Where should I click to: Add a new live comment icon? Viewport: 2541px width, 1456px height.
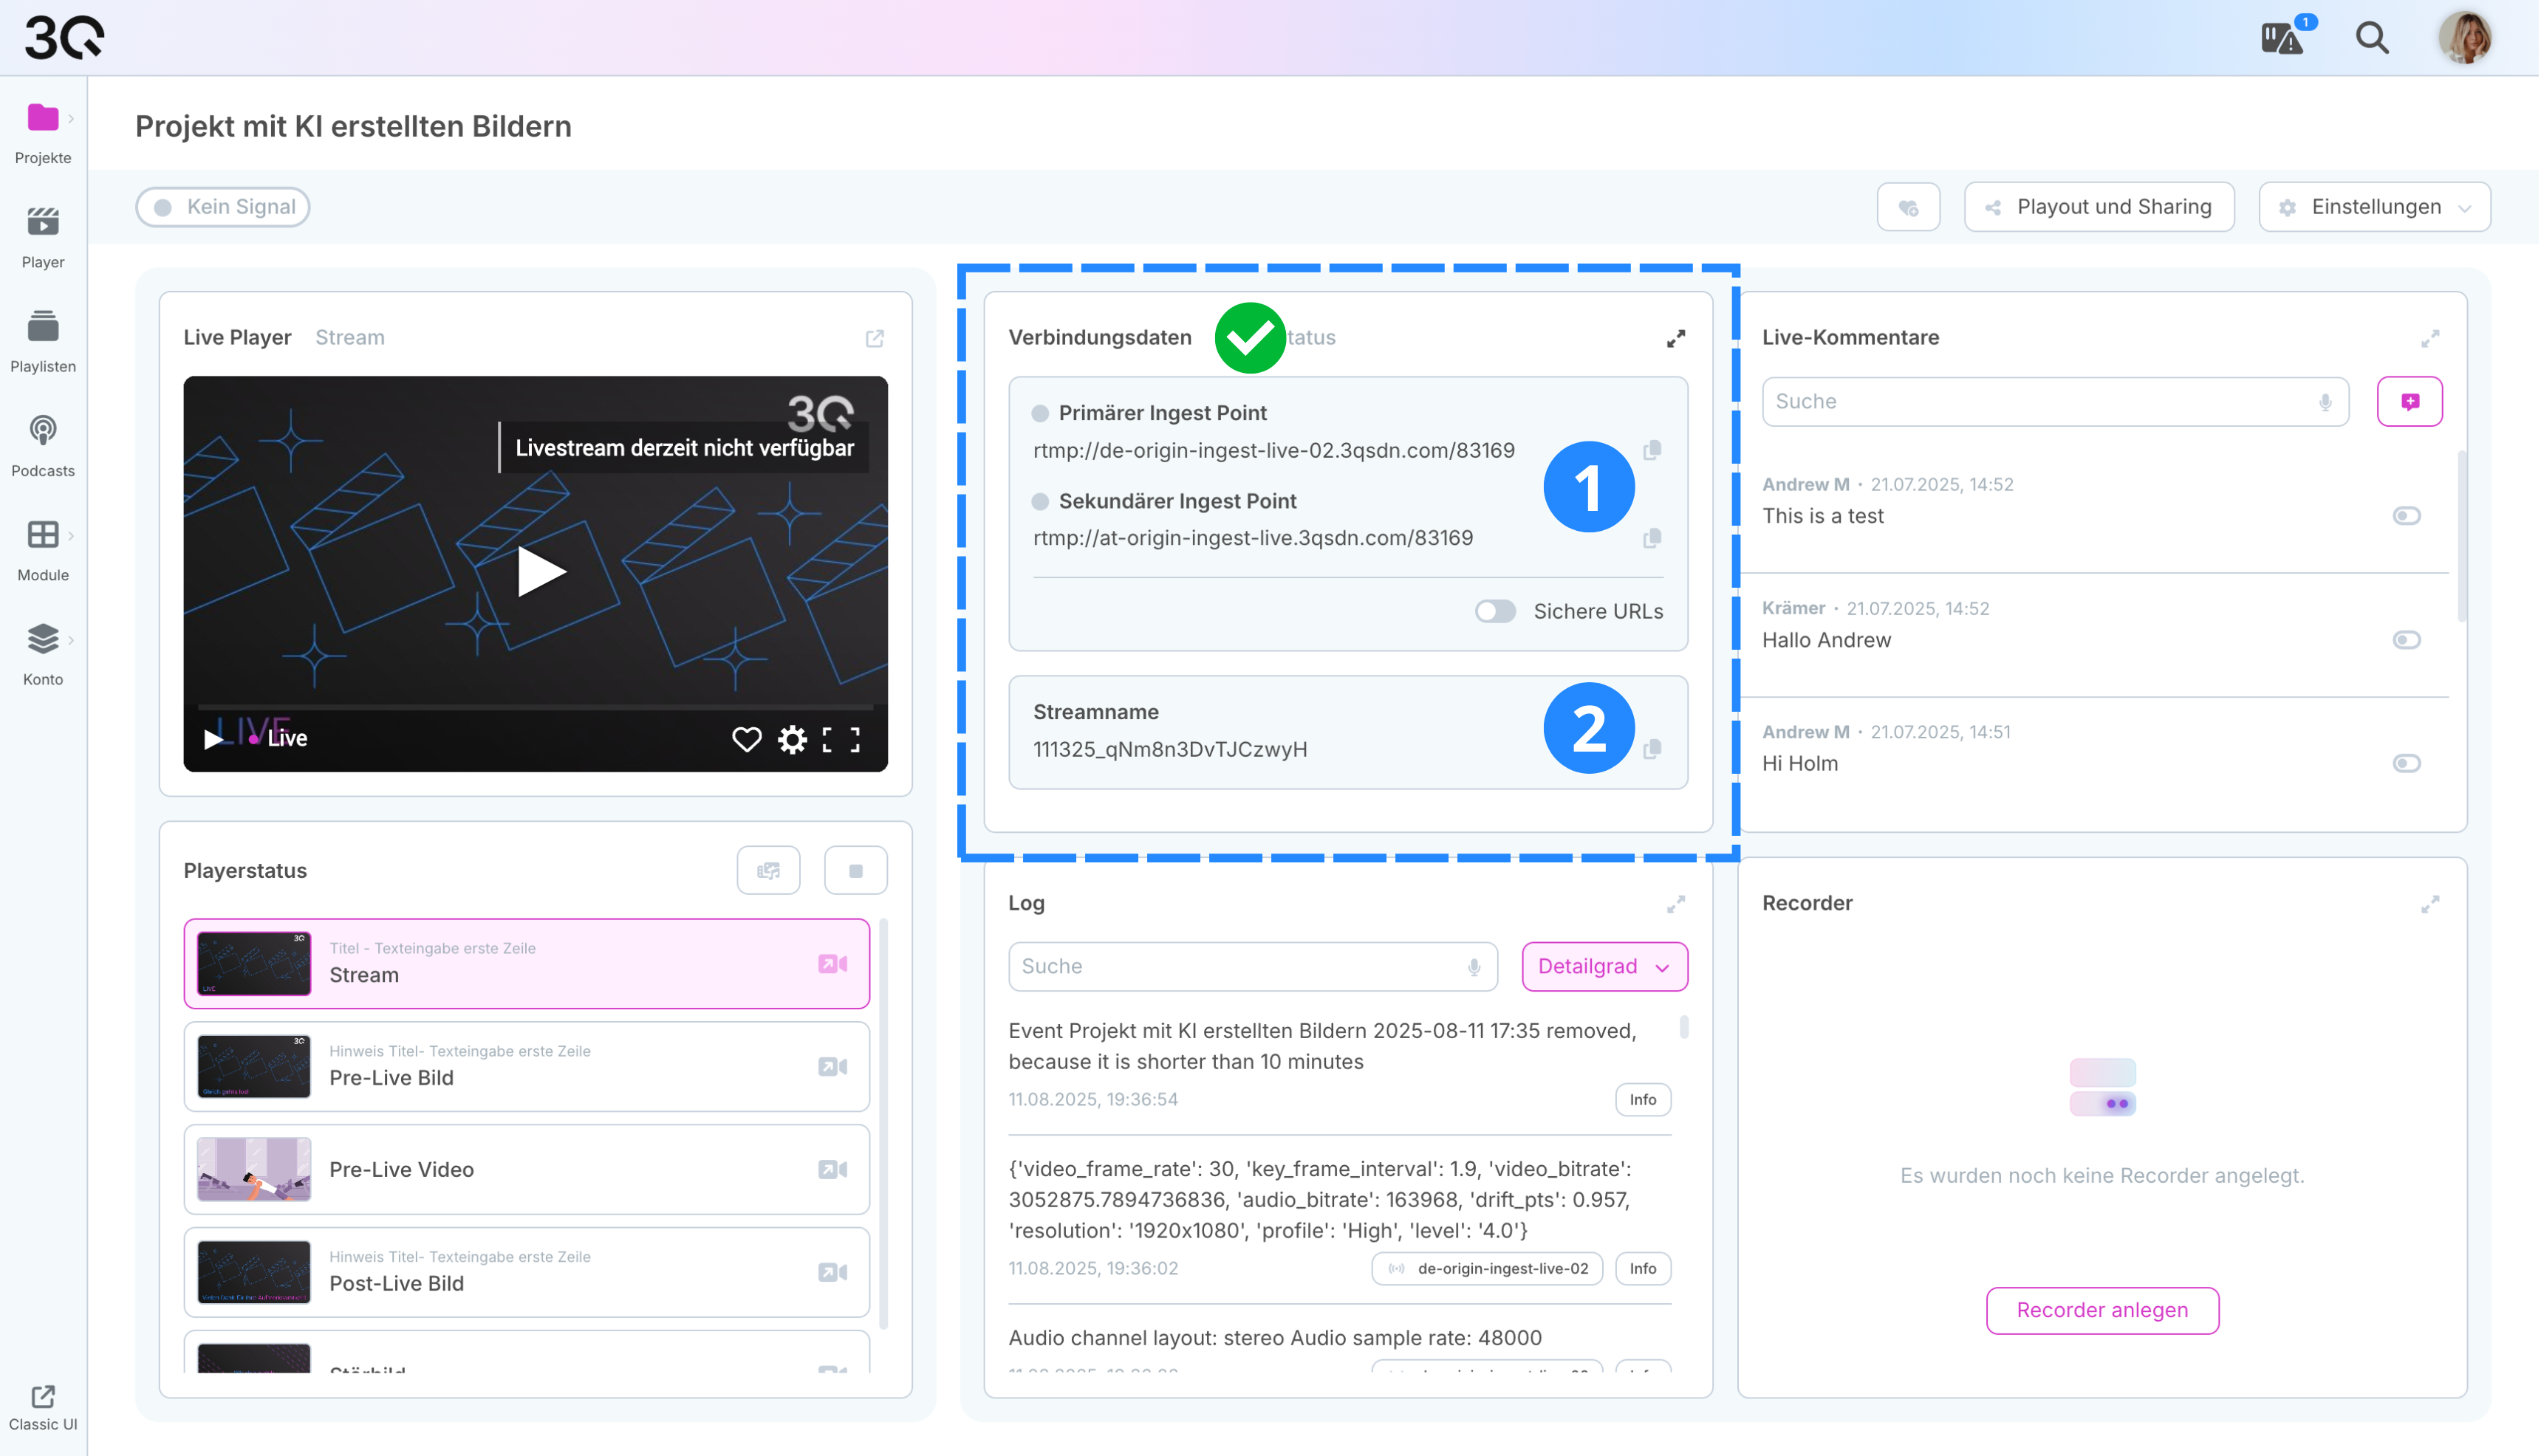[2410, 402]
